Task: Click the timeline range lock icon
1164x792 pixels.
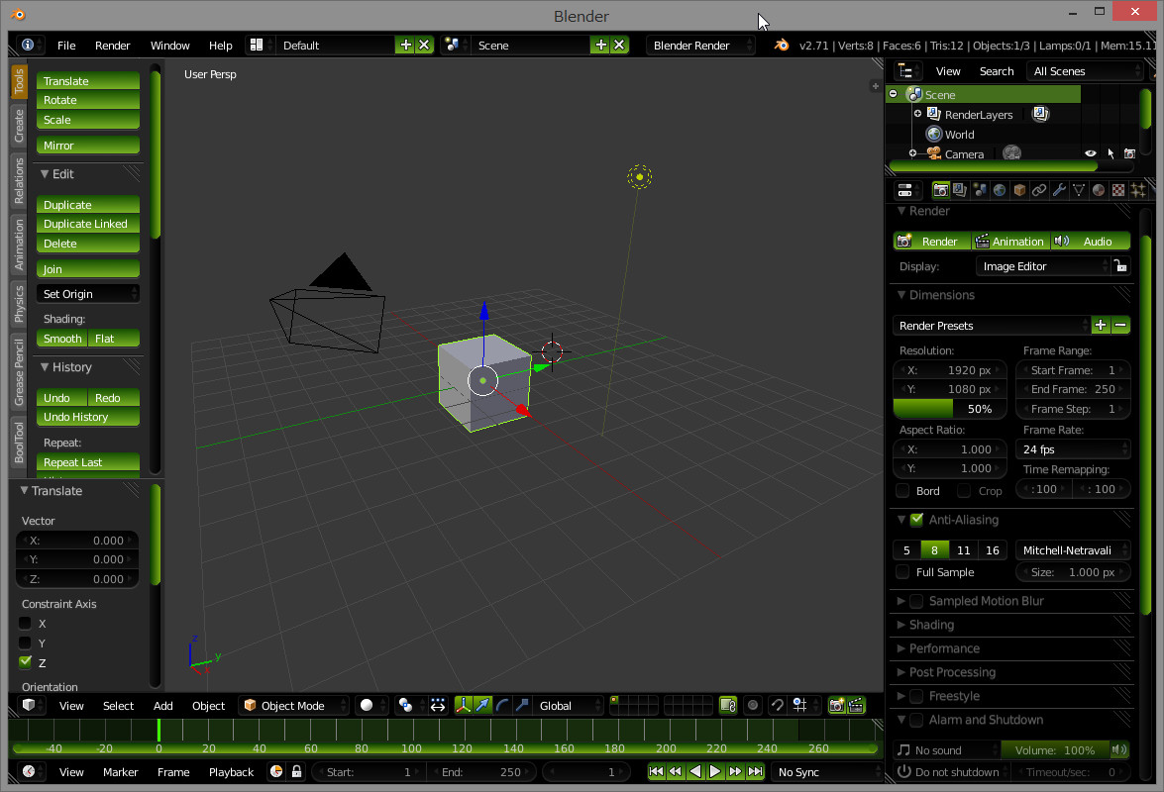Action: click(x=296, y=771)
